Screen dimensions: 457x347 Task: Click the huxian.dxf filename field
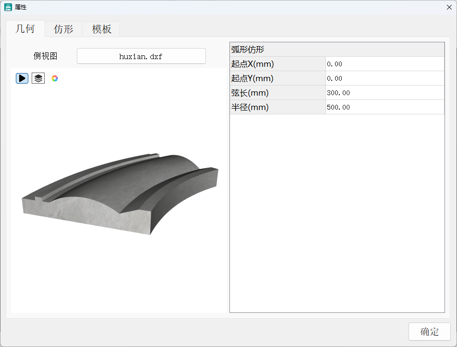pos(141,56)
